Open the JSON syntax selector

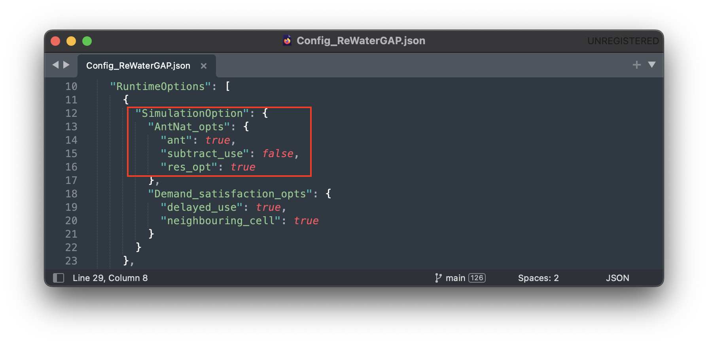(617, 278)
